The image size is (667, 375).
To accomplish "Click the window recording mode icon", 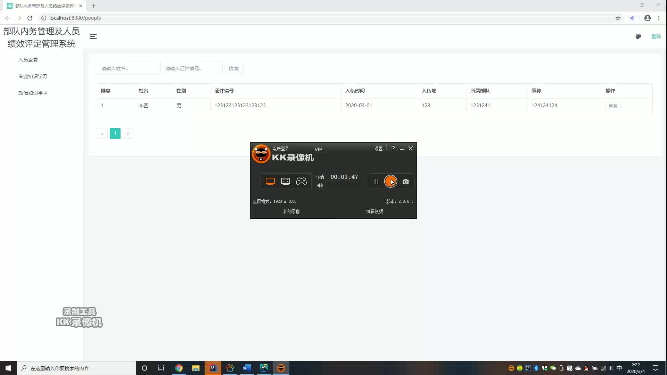I will click(285, 181).
